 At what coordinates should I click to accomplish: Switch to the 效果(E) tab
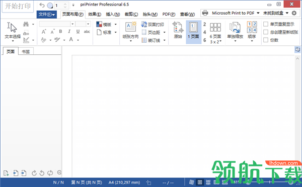click(95, 15)
